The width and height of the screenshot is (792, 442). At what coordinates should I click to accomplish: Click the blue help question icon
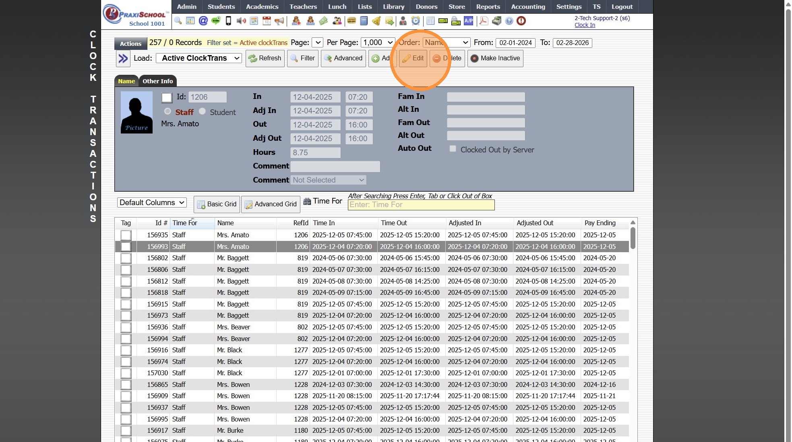(x=509, y=21)
